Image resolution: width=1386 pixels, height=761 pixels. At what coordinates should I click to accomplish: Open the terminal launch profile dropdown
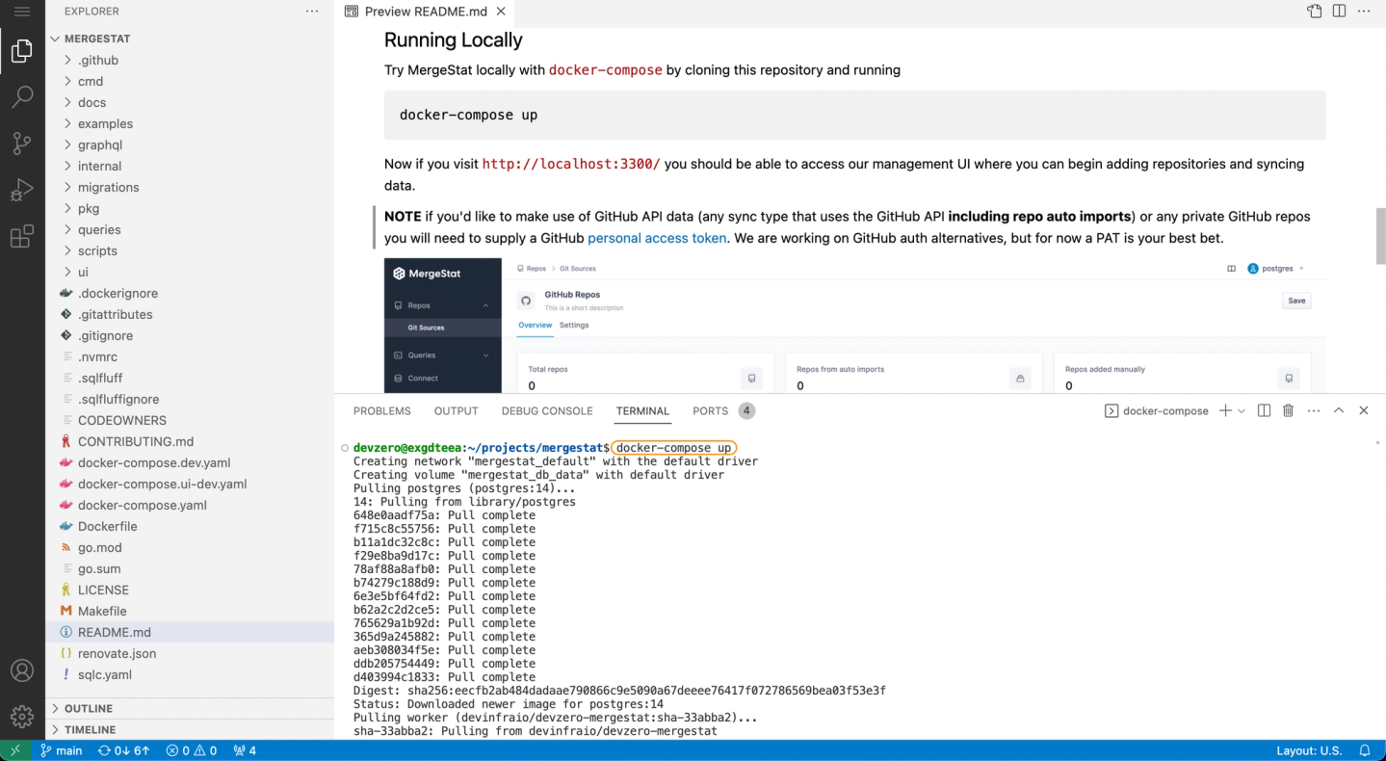point(1242,410)
